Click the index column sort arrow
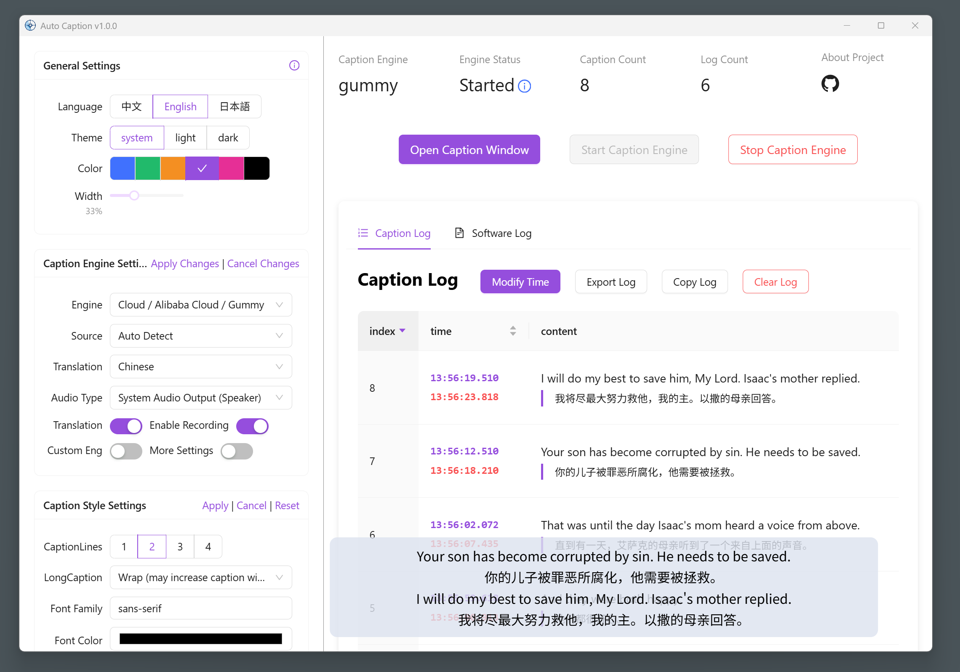960x672 pixels. click(403, 331)
